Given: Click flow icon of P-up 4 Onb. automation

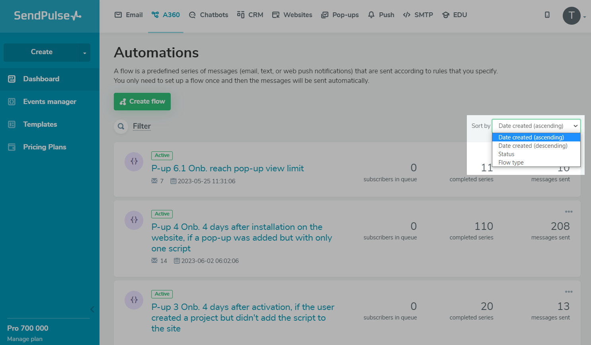Looking at the screenshot, I should tap(134, 220).
